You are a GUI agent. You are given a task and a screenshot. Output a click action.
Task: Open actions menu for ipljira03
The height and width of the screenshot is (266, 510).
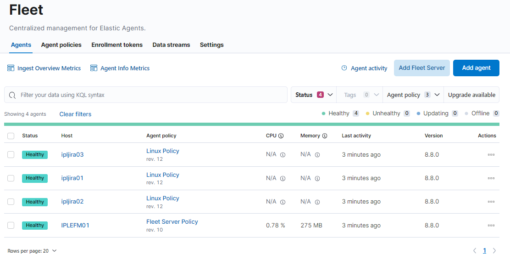(x=491, y=154)
